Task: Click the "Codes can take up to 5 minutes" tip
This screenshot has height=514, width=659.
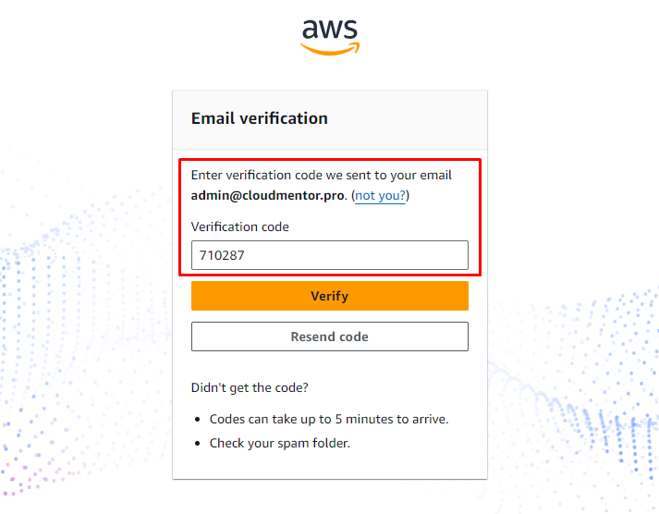Action: pyautogui.click(x=329, y=419)
